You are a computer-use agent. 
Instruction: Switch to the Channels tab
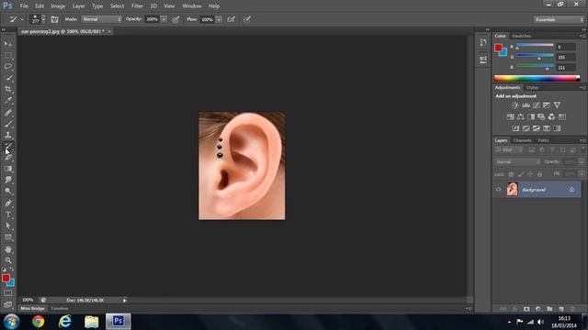tap(523, 140)
